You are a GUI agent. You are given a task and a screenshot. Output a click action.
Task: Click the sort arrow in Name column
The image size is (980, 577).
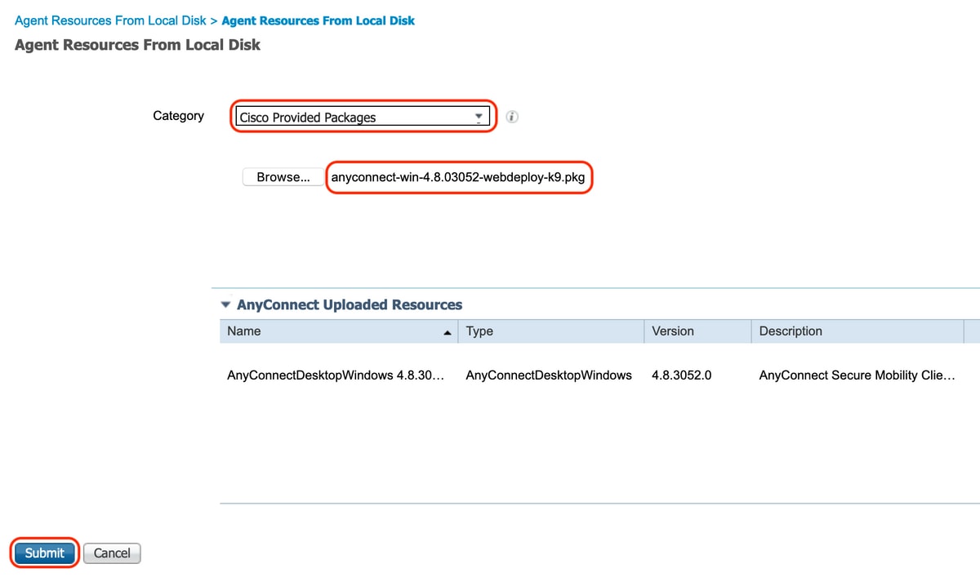(447, 332)
